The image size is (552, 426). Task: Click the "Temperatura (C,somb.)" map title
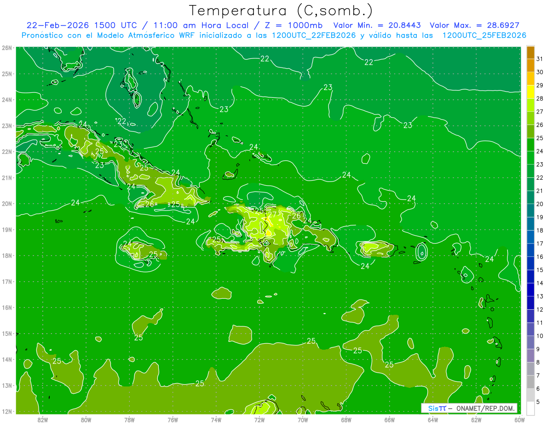(x=281, y=11)
